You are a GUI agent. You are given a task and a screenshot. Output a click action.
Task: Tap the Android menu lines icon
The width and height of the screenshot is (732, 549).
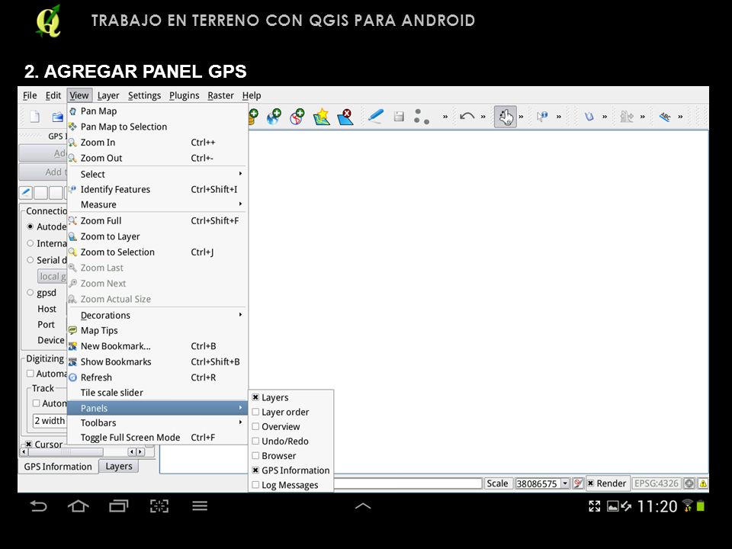pyautogui.click(x=200, y=506)
